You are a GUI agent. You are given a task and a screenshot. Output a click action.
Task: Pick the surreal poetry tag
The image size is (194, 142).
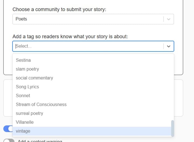coord(29,113)
